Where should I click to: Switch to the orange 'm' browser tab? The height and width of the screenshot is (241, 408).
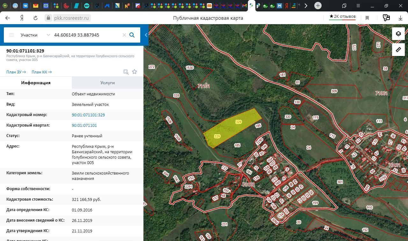click(209, 6)
